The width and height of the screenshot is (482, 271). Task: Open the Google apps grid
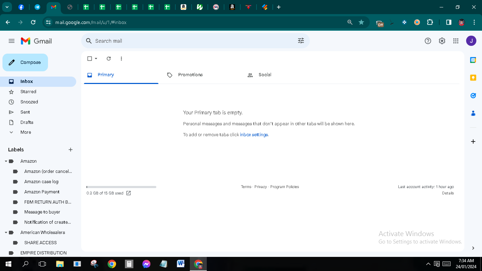[x=456, y=41]
